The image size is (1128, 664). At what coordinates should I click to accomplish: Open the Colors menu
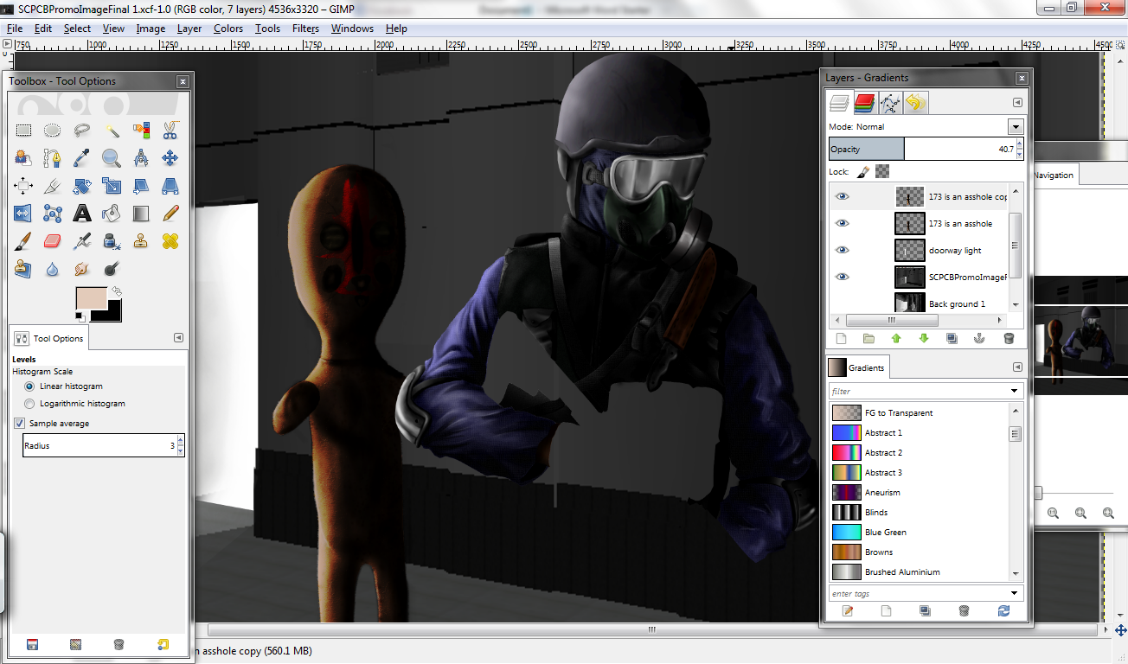228,29
